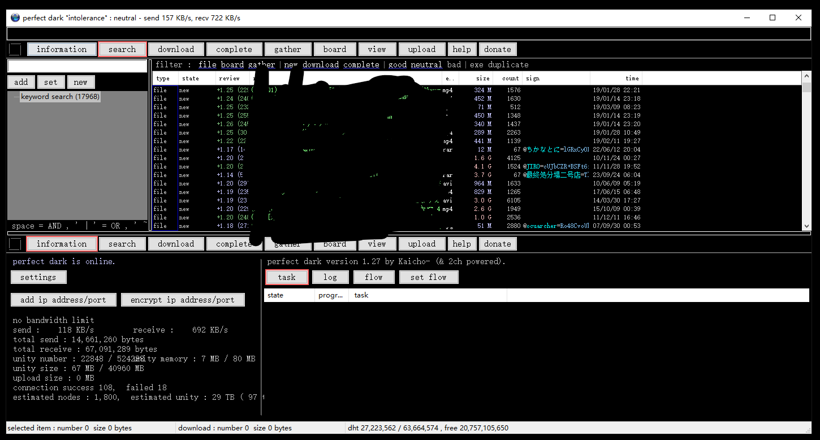Switch to 'upload' tab in the bottom pane

[x=422, y=244]
